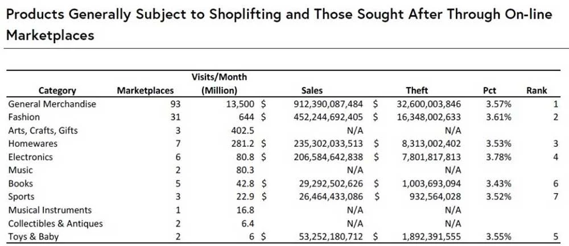This screenshot has width=569, height=246.
Task: Select the "Sales" column header
Action: click(x=312, y=90)
